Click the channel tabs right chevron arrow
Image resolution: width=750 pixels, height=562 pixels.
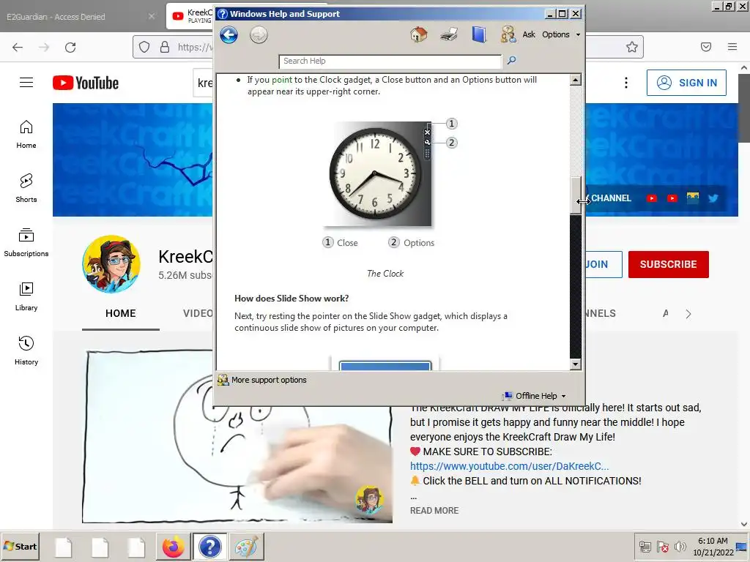pyautogui.click(x=688, y=314)
